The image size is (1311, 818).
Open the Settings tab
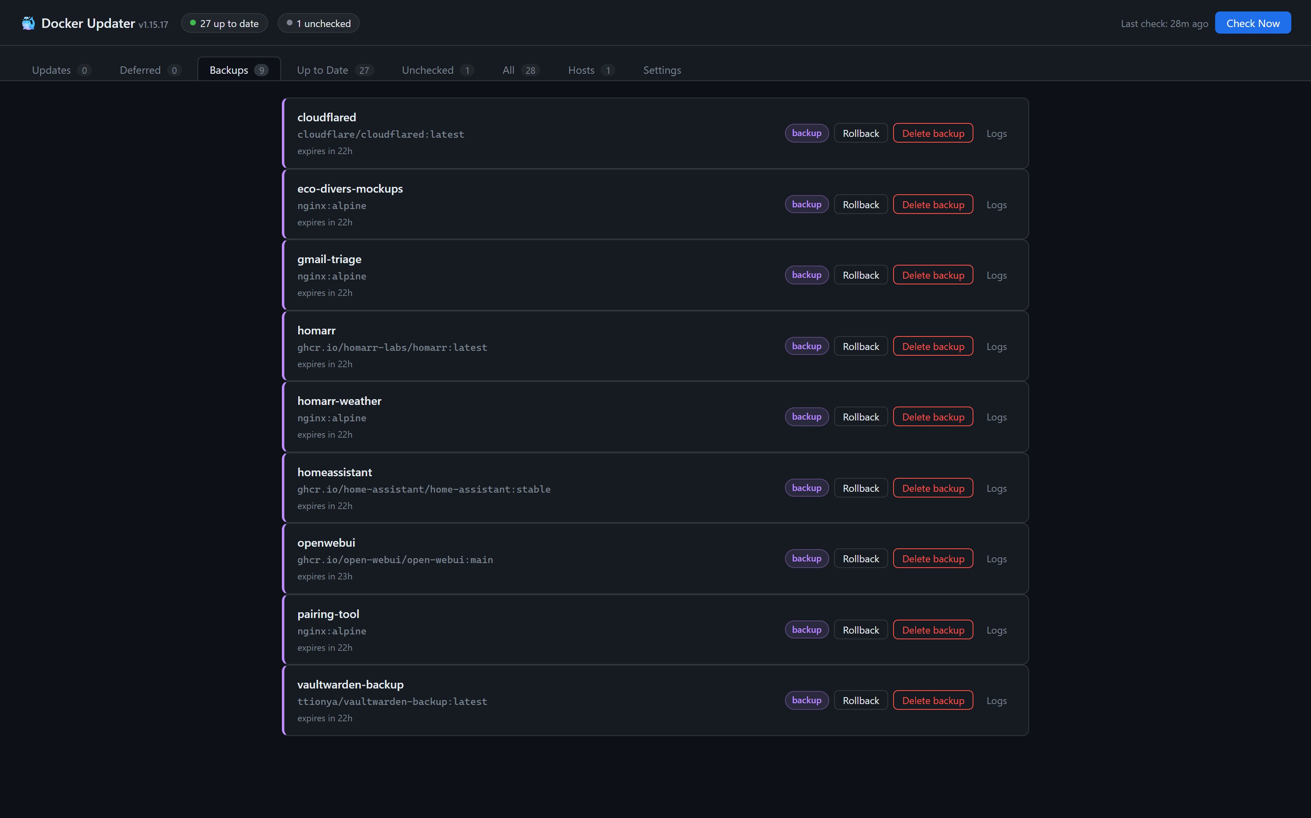click(x=662, y=70)
